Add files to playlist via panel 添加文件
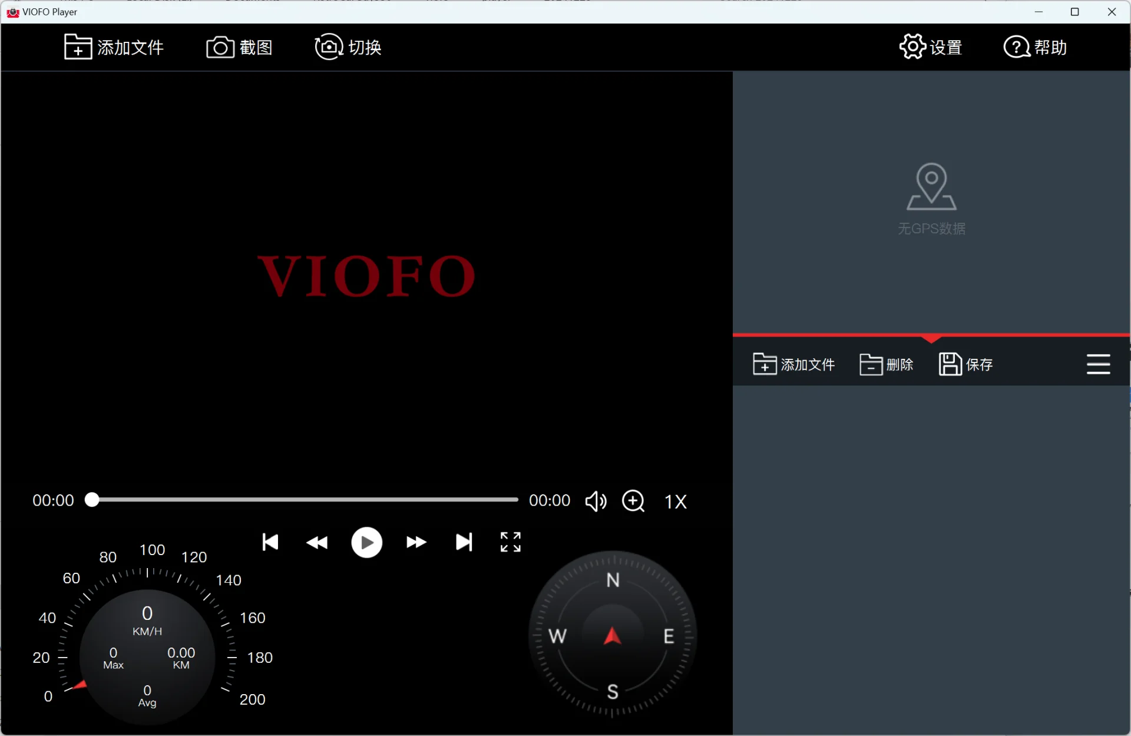The image size is (1131, 736). pyautogui.click(x=793, y=364)
